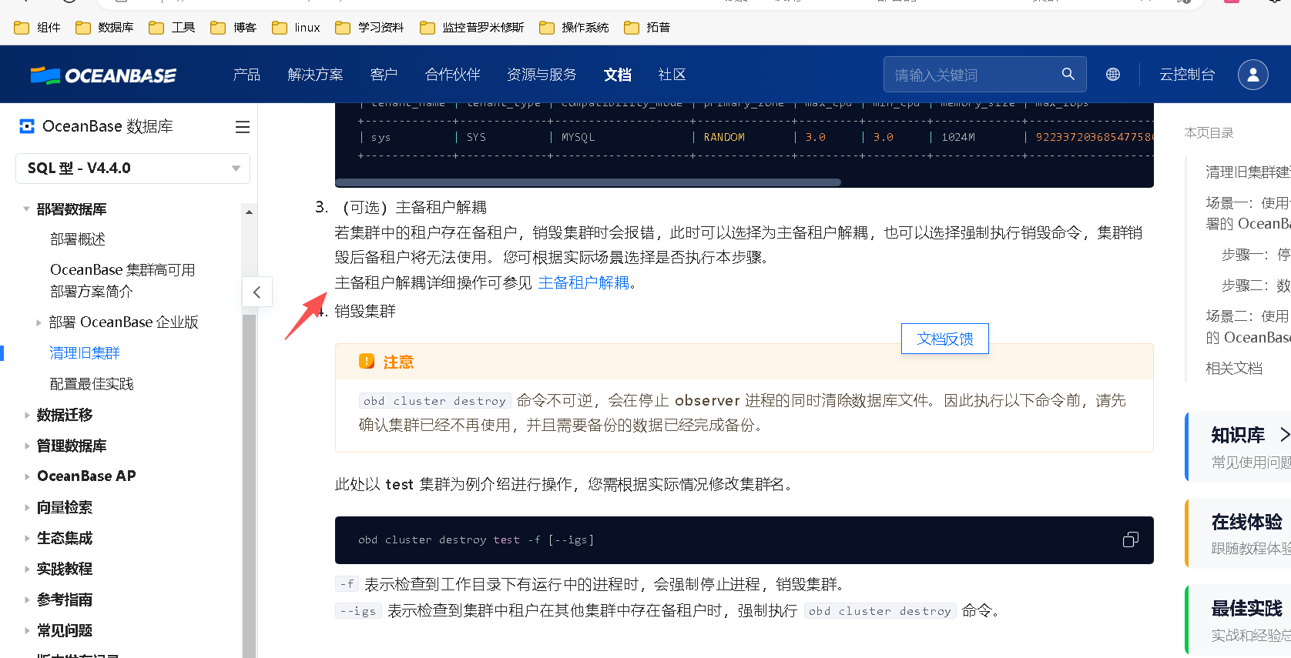Open 配置最佳实践 sidebar item

coord(92,384)
